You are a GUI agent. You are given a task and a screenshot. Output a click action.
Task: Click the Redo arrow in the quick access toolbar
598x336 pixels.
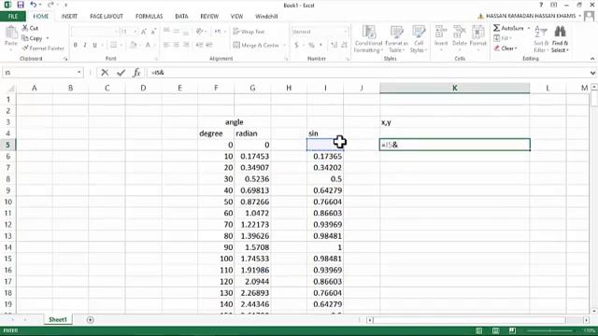coord(50,5)
